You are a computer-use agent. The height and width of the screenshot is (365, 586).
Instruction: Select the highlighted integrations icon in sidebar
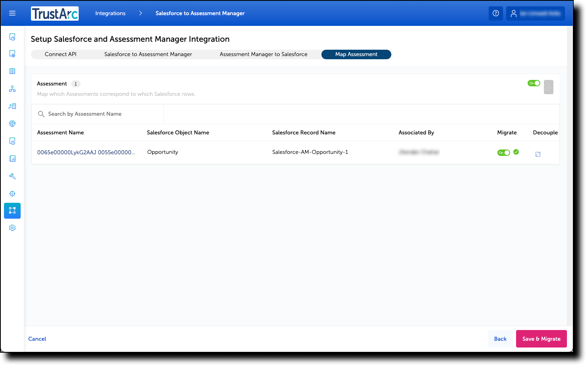(12, 211)
